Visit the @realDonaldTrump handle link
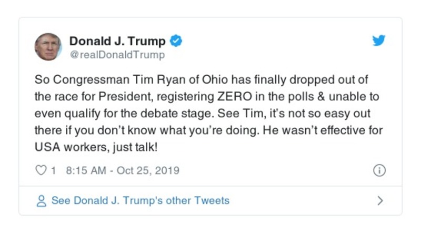The width and height of the screenshot is (421, 234). (117, 55)
